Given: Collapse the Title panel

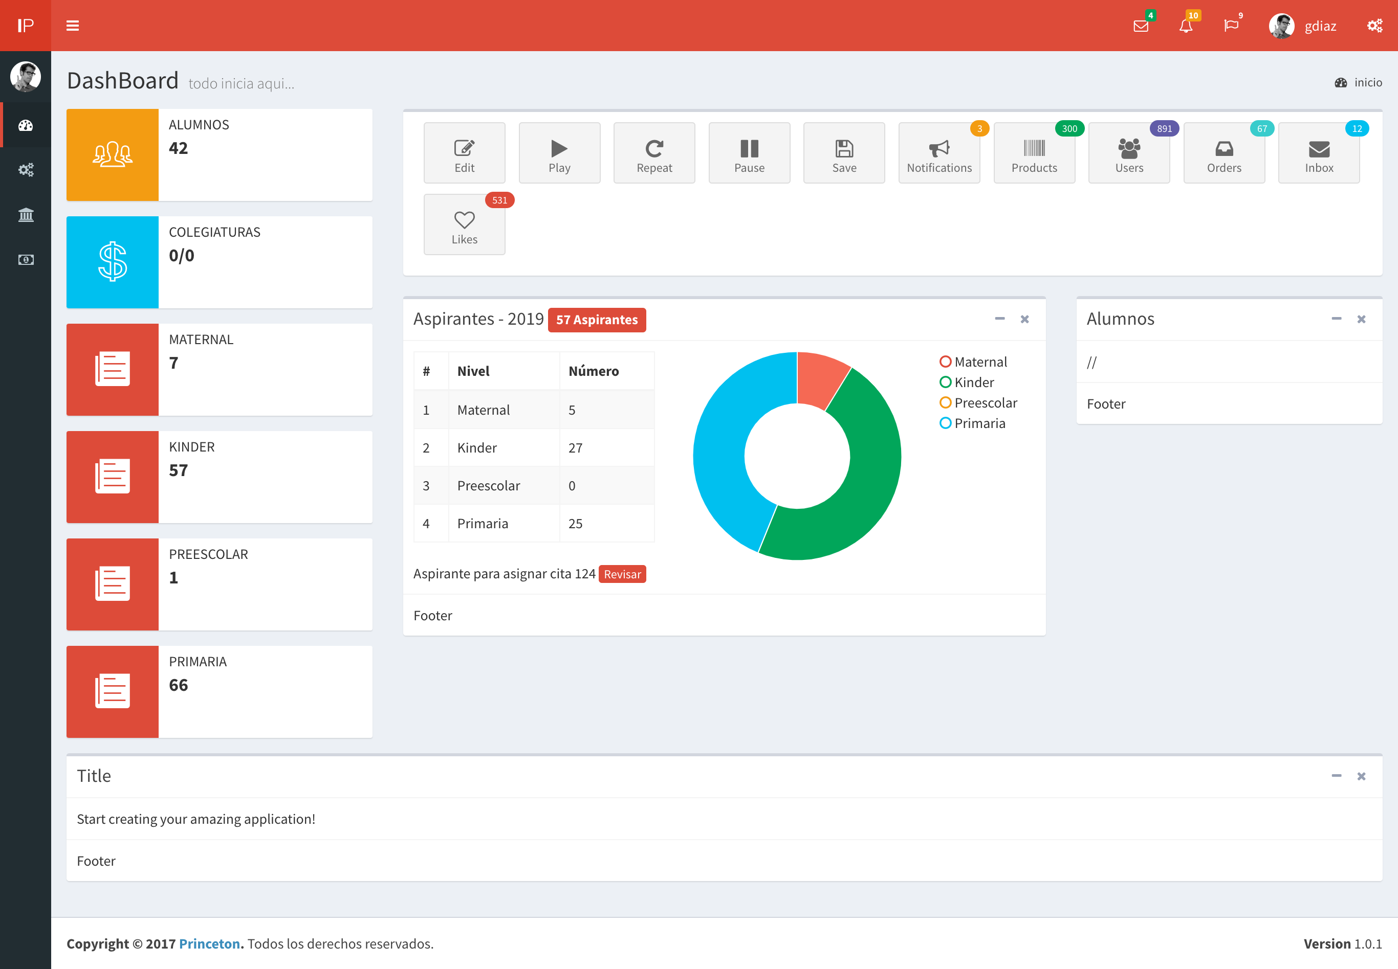Looking at the screenshot, I should 1336,776.
